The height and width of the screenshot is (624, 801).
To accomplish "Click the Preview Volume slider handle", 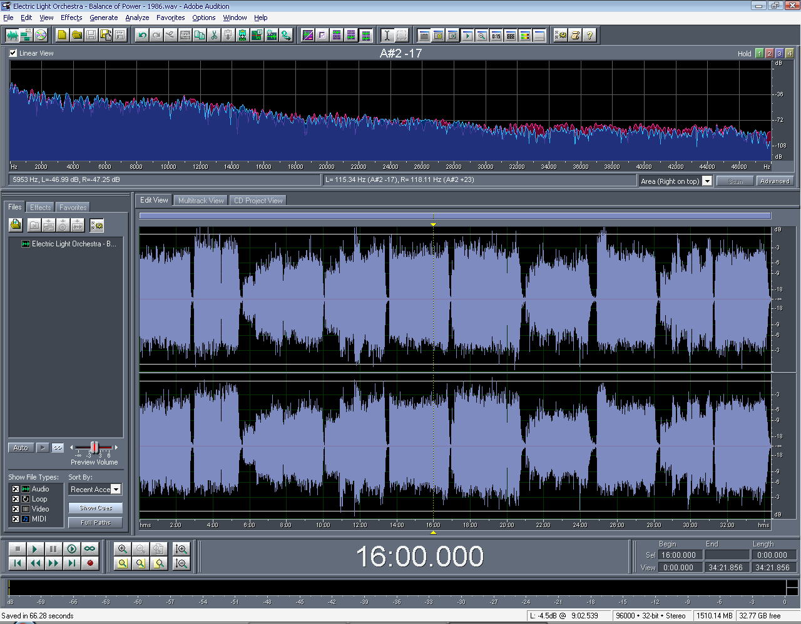I will 94,448.
